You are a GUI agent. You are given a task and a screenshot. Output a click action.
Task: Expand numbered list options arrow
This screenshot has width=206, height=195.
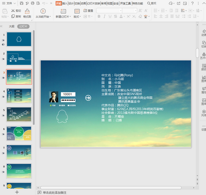tap(166, 11)
